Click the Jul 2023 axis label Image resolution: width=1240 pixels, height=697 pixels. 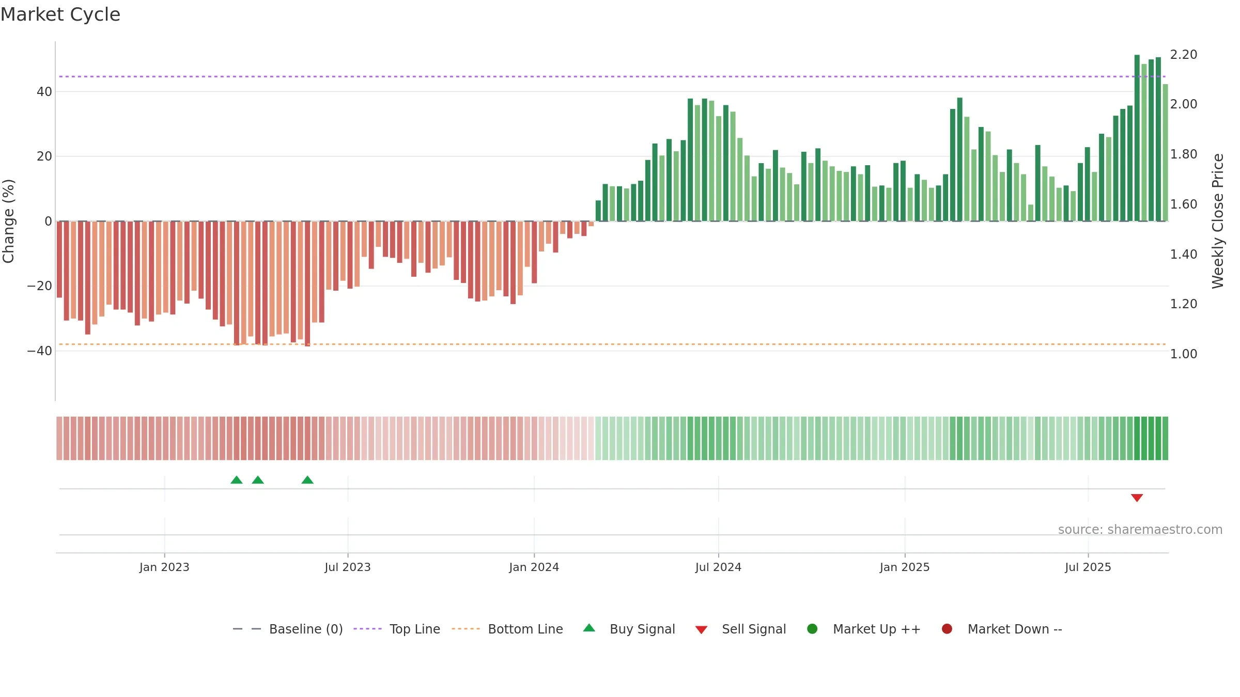point(348,567)
